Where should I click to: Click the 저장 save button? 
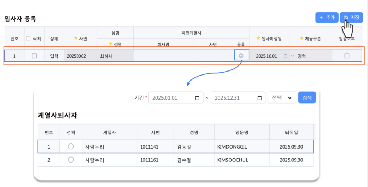(x=351, y=18)
